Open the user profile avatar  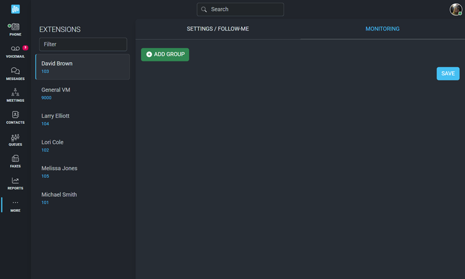tap(455, 9)
